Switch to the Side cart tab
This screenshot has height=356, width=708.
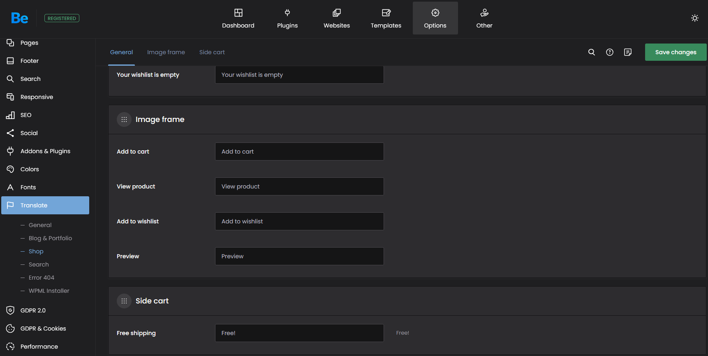[212, 52]
